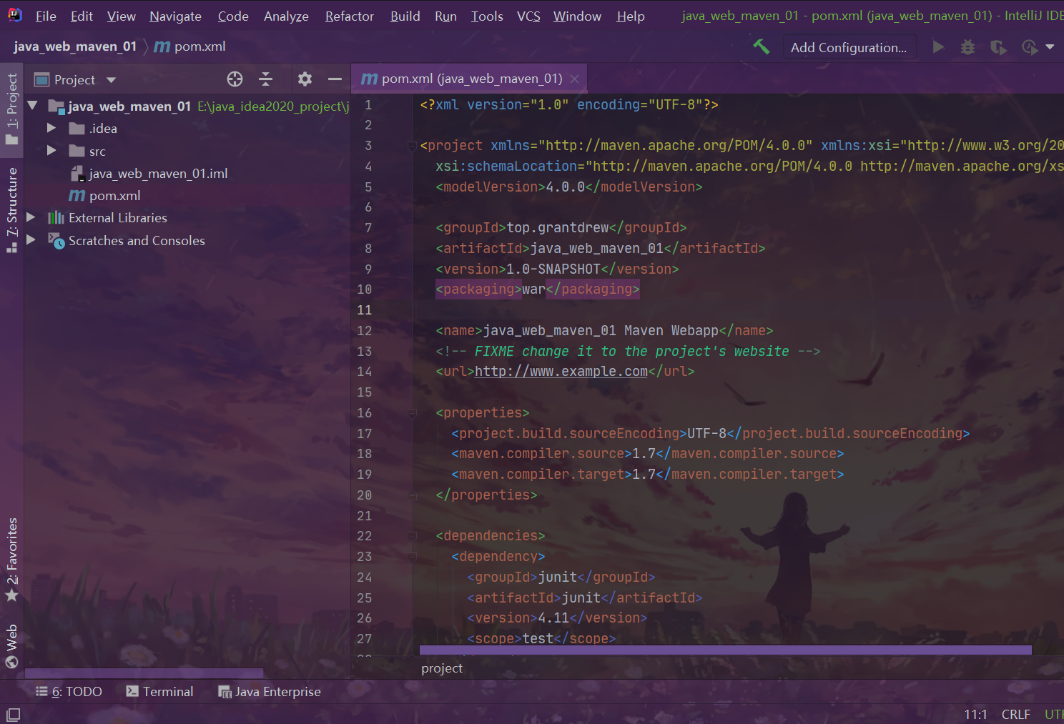Image resolution: width=1064 pixels, height=724 pixels.
Task: Open the Refactor menu
Action: (349, 16)
